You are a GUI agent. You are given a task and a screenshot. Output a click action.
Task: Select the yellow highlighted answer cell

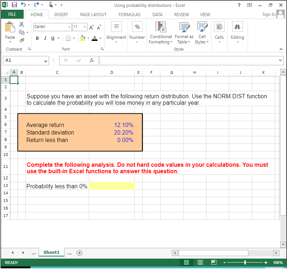pyautogui.click(x=111, y=186)
